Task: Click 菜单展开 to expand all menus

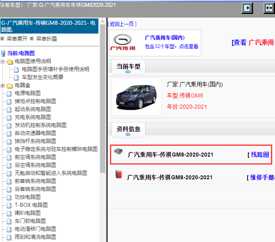Action: (17, 39)
